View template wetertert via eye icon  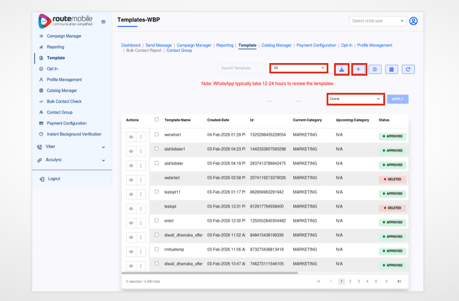(x=131, y=180)
